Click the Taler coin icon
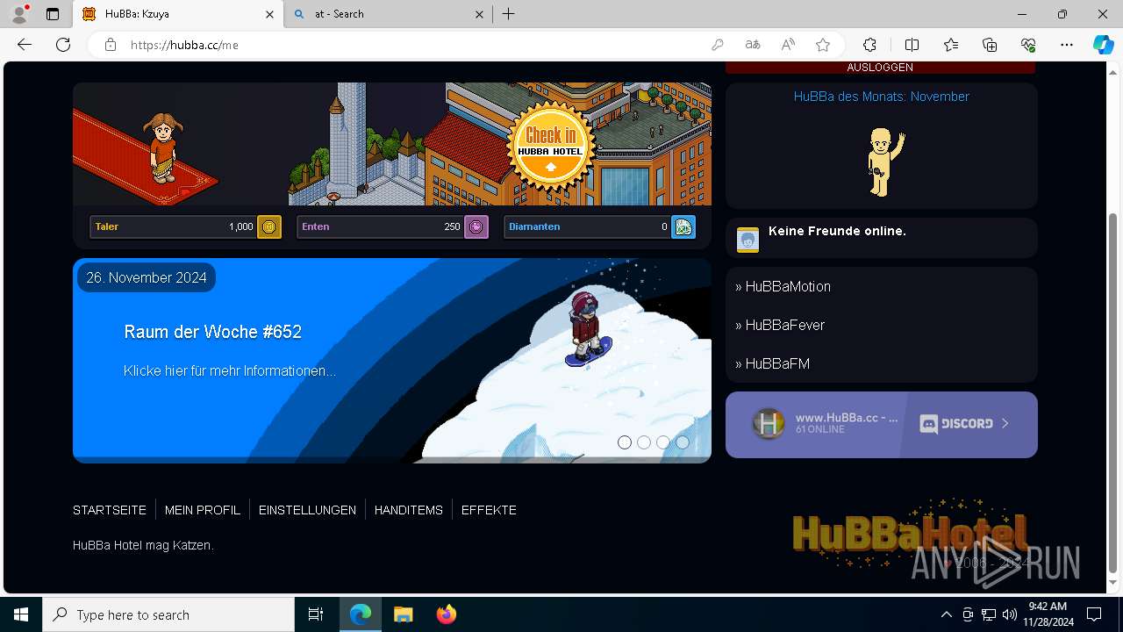 click(269, 226)
